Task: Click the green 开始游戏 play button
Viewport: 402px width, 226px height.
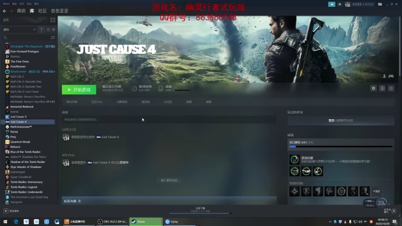Action: [79, 90]
